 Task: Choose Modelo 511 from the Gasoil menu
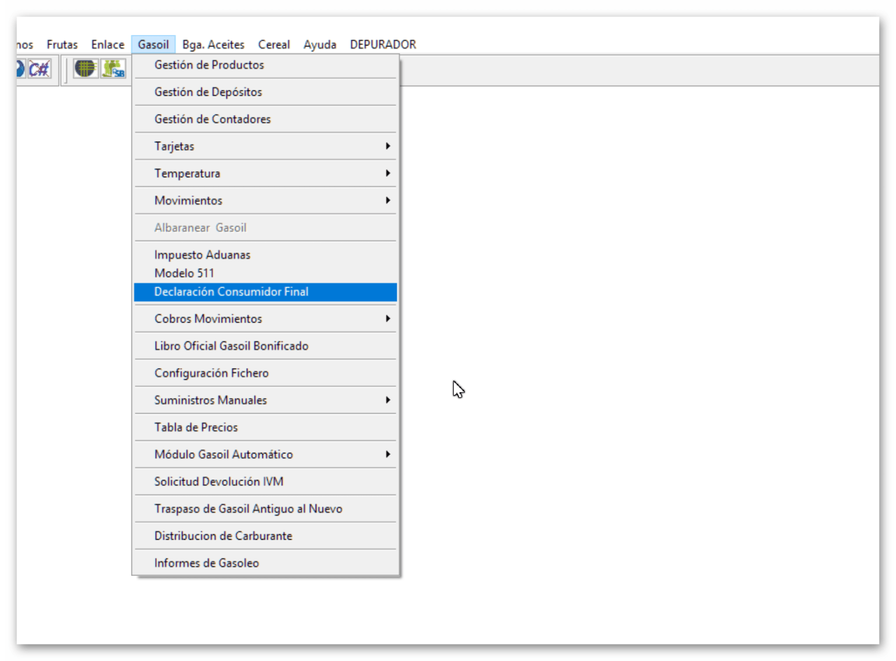(x=184, y=273)
